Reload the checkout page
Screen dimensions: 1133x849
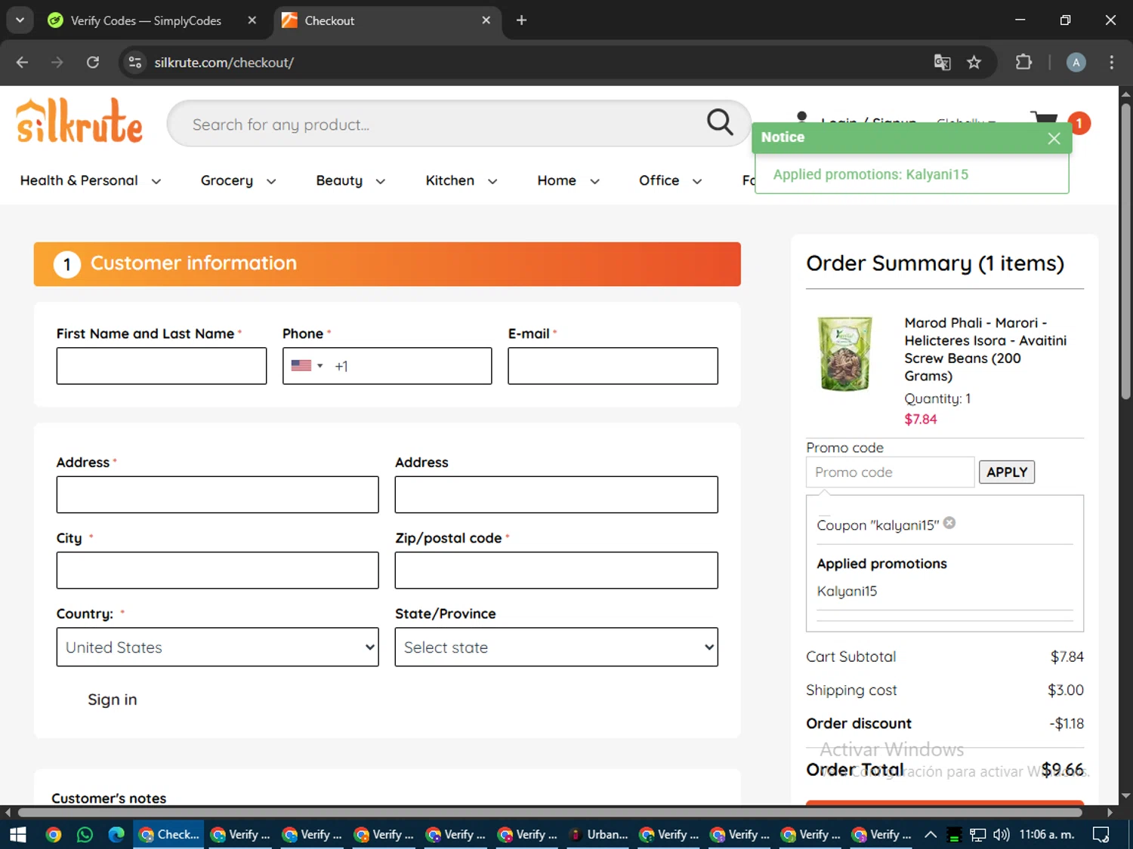tap(93, 62)
